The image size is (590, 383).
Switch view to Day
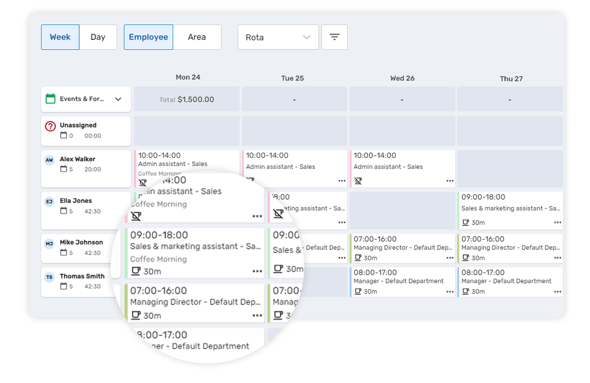click(98, 37)
